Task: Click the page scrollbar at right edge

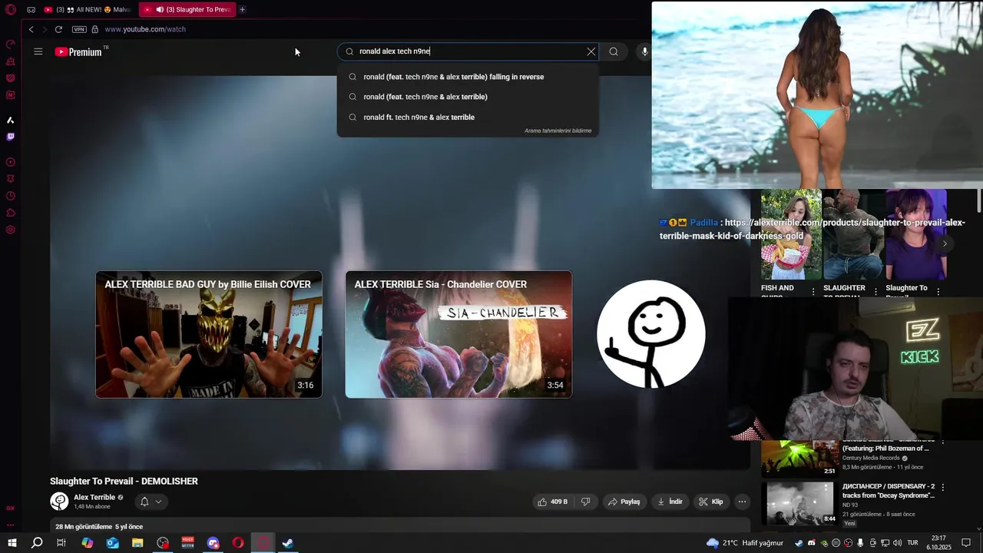Action: (x=980, y=201)
